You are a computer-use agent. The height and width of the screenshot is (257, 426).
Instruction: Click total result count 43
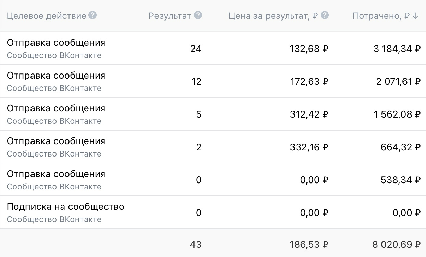[x=196, y=245]
